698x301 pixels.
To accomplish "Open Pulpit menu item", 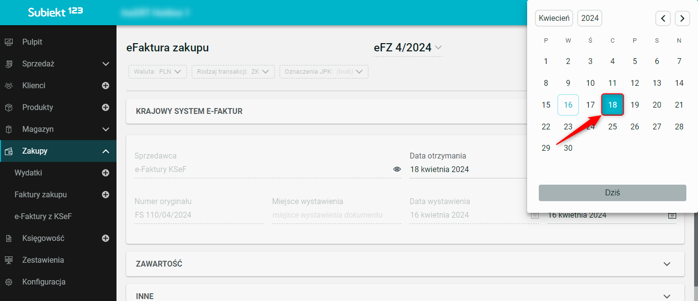I will point(33,42).
